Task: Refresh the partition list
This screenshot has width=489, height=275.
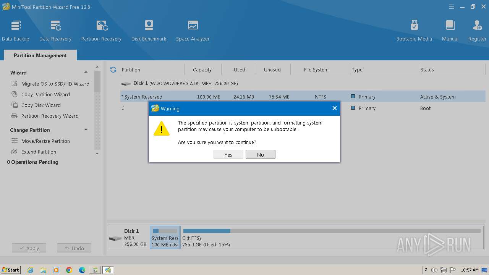Action: pyautogui.click(x=113, y=70)
